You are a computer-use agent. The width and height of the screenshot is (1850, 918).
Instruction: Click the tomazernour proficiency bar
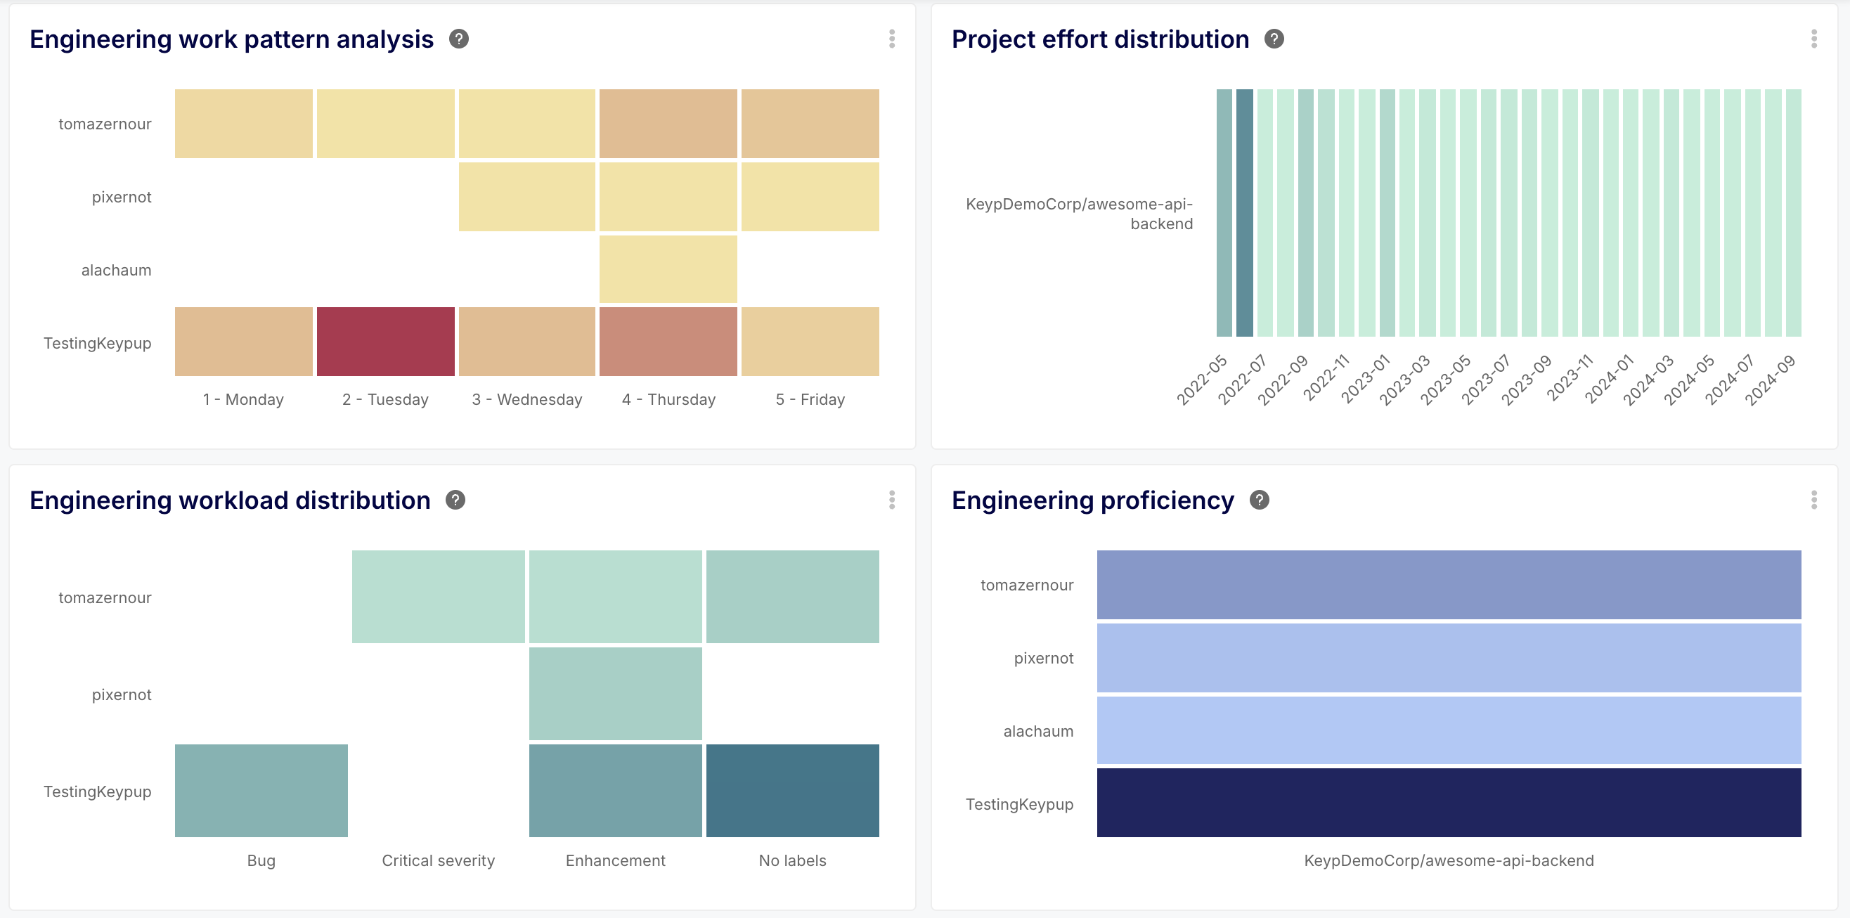click(x=1449, y=584)
